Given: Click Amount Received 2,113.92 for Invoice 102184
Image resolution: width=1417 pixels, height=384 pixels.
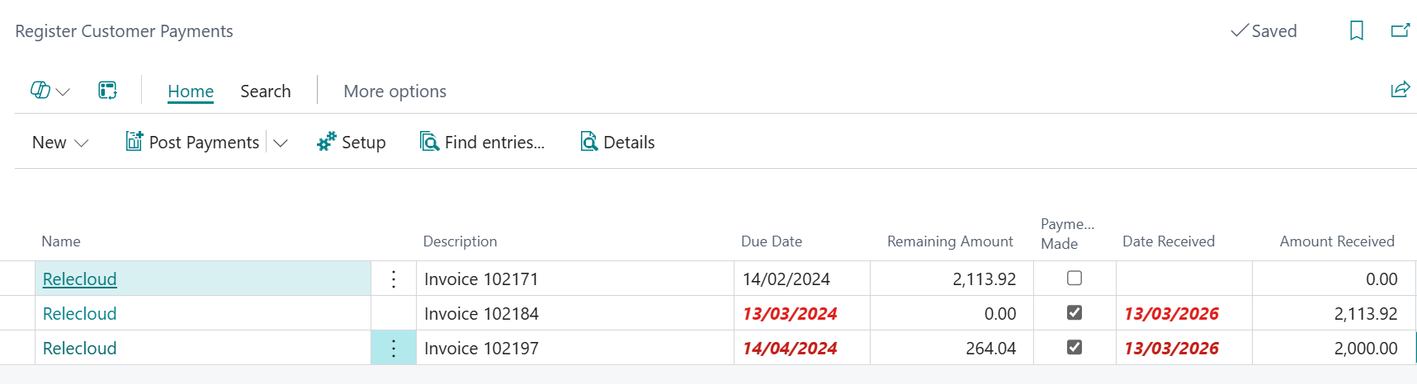Looking at the screenshot, I should [1334, 314].
